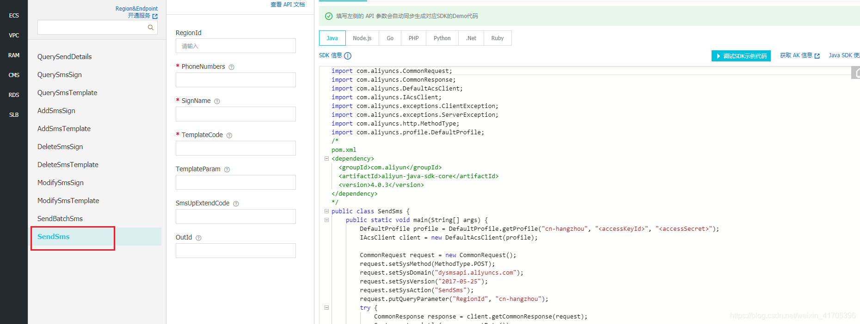Click the SDK 信息 info icon
The image size is (860, 324).
[348, 56]
